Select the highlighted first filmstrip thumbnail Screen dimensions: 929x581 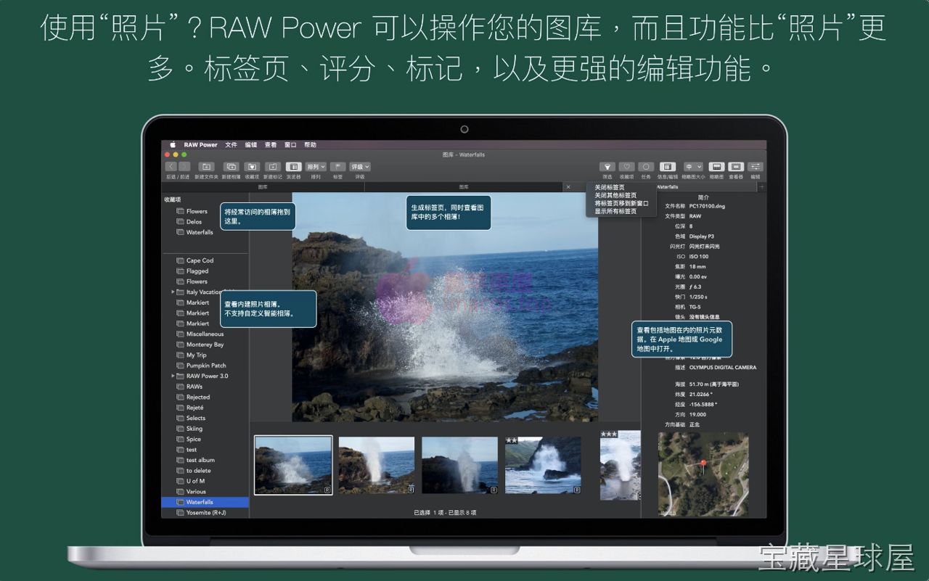[x=293, y=465]
